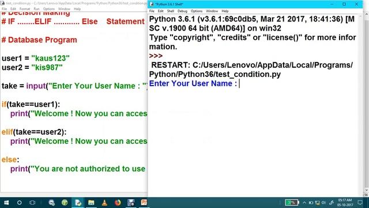Open the Python IDLE taskbar icon
The height and width of the screenshot is (208, 369).
78,203
